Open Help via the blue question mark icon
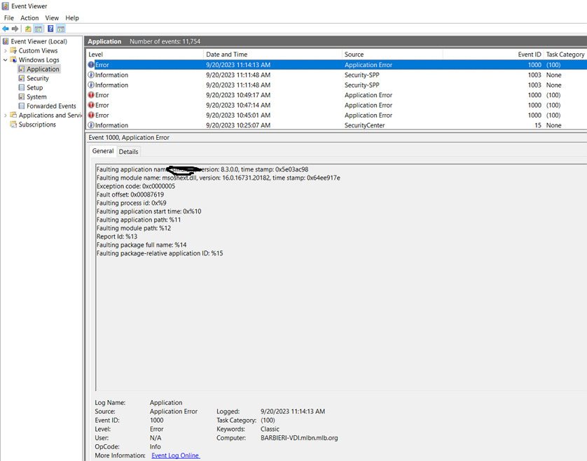This screenshot has height=461, width=587. click(50, 29)
